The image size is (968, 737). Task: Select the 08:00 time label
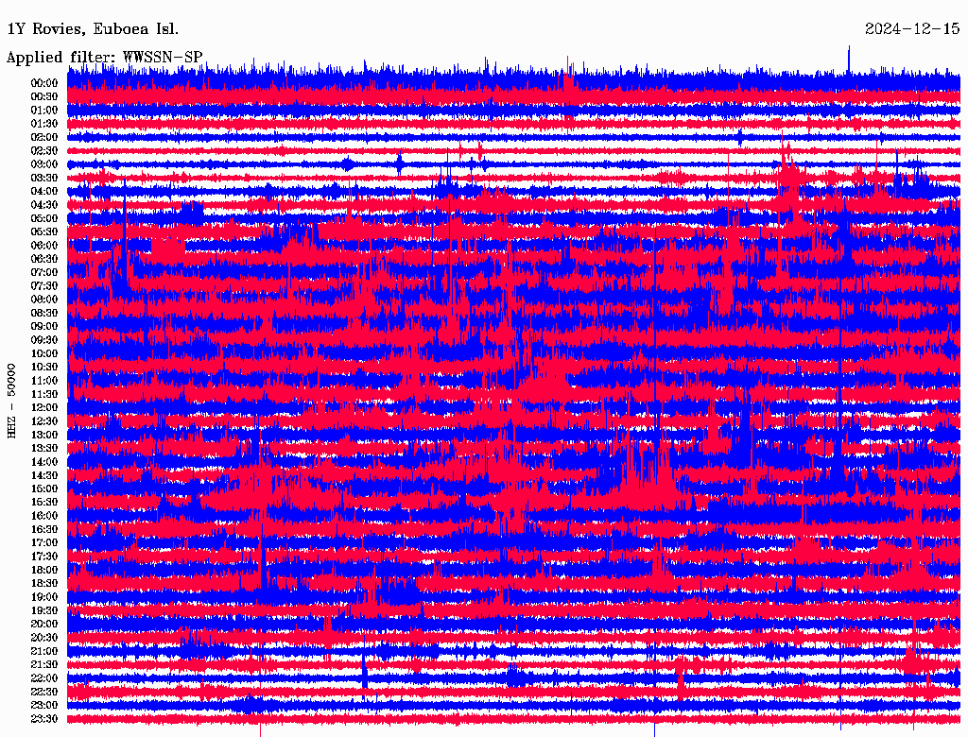[44, 300]
